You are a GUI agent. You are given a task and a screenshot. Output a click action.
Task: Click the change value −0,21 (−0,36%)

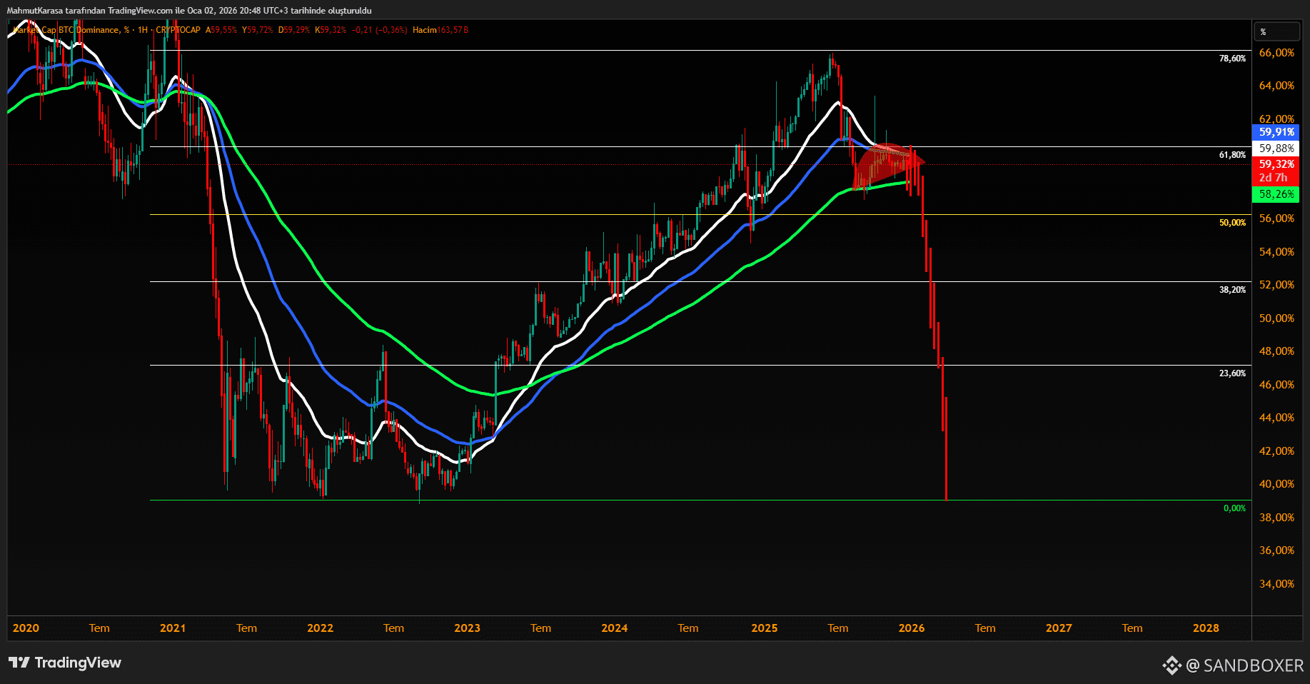point(379,30)
